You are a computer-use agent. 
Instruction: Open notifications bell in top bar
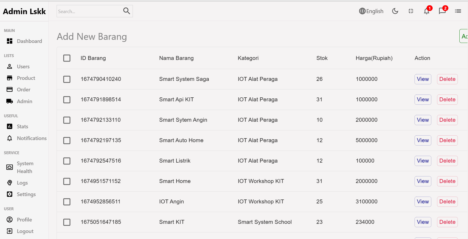tap(427, 11)
